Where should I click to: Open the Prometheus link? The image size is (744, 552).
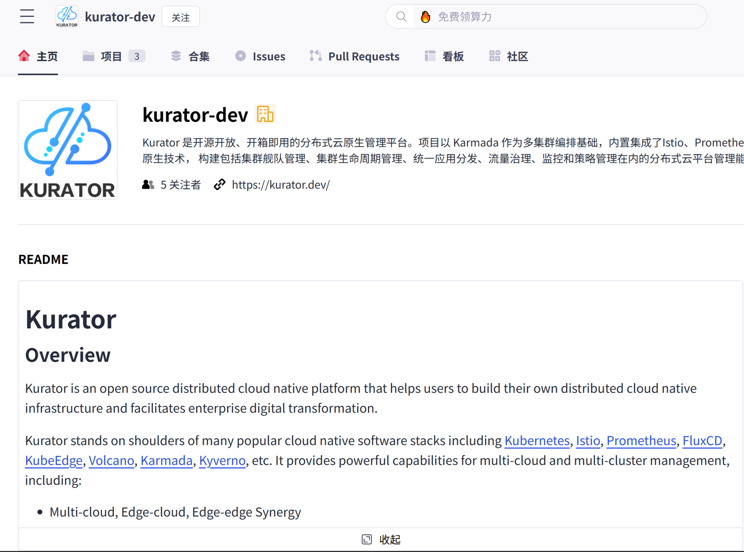point(641,440)
